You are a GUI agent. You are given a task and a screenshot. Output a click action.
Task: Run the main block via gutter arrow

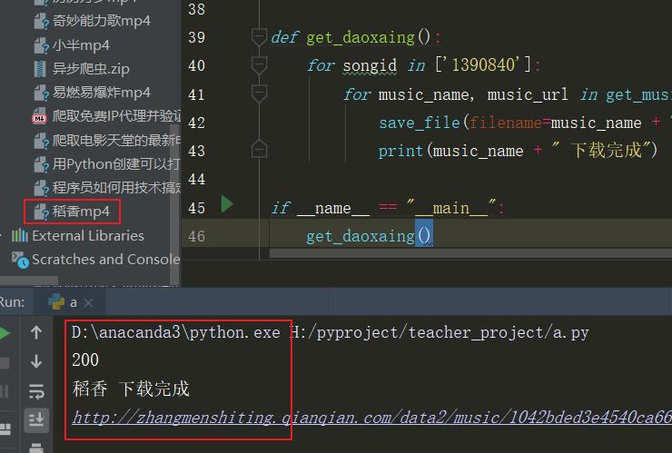click(227, 204)
